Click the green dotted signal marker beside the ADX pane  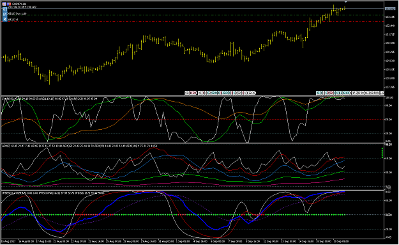pos(382,153)
